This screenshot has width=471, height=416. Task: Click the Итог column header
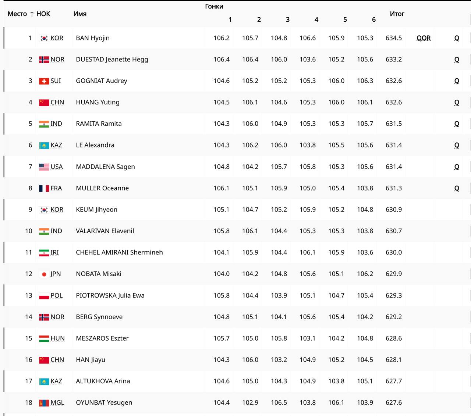coord(397,14)
